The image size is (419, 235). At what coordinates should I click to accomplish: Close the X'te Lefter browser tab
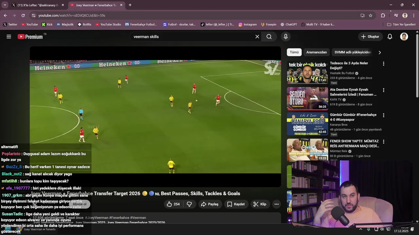(x=63, y=5)
